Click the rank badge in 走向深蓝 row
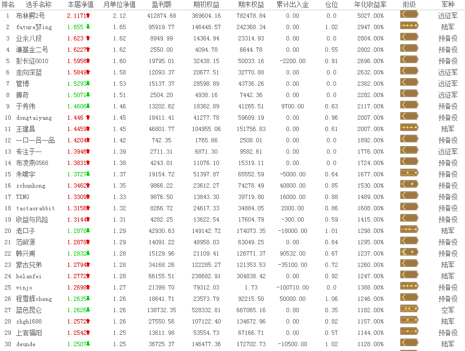The height and width of the screenshot is (351, 465). 409,71
